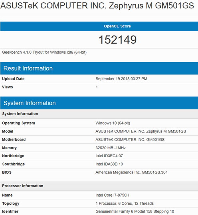Click the Operating System label
198x215 pixels.
[x=18, y=123]
